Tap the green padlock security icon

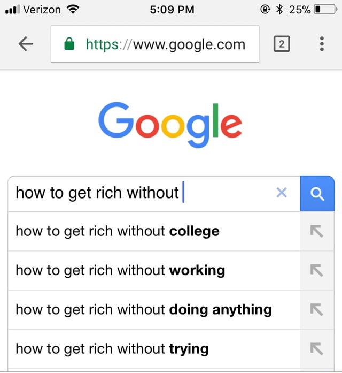69,44
